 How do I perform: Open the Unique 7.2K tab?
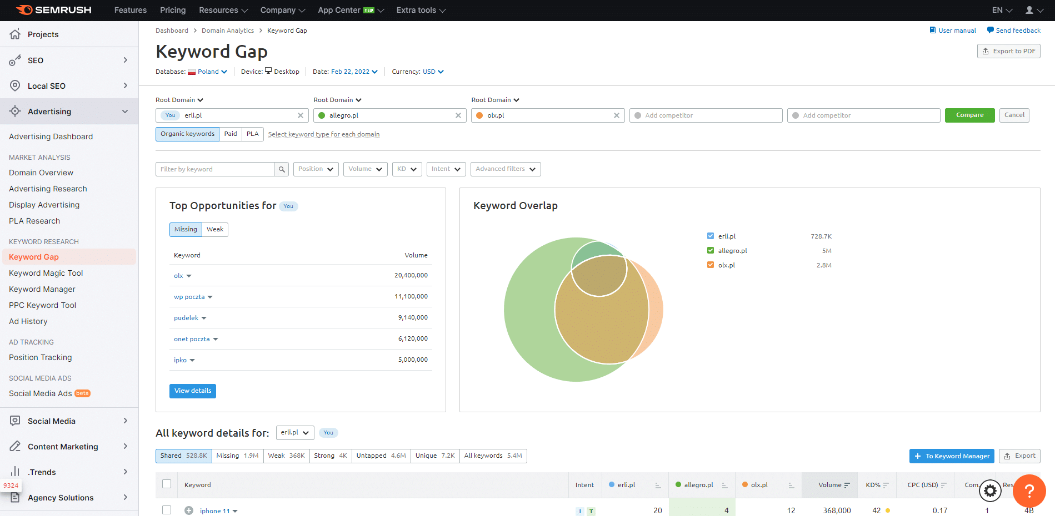click(x=435, y=456)
